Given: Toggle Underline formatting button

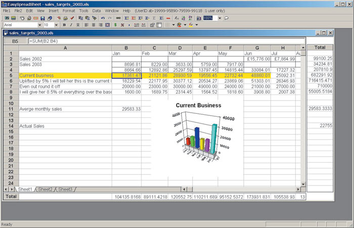Looking at the screenshot, I should [78, 25].
